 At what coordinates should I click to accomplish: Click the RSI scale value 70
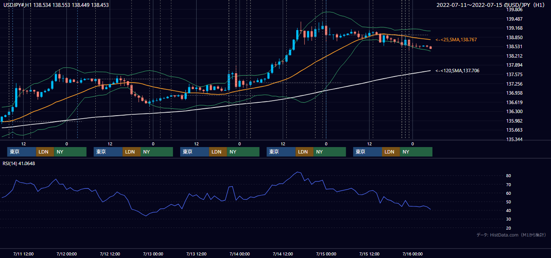point(509,184)
